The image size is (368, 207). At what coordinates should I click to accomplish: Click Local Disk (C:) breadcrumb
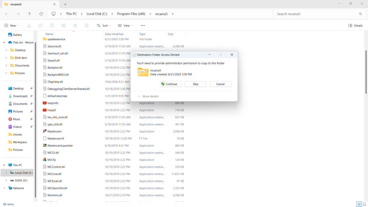pos(97,14)
